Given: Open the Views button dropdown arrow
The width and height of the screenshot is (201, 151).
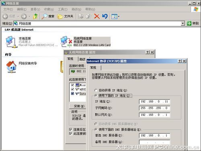Looking at the screenshot, I should point(119,17).
